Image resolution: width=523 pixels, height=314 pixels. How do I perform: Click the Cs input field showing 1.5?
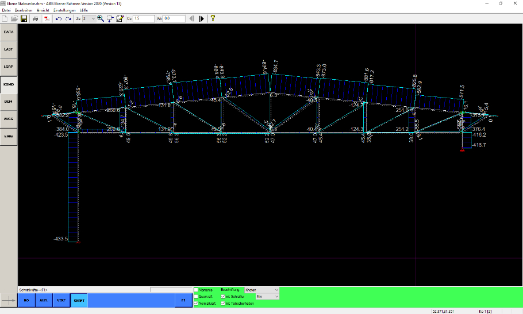144,18
